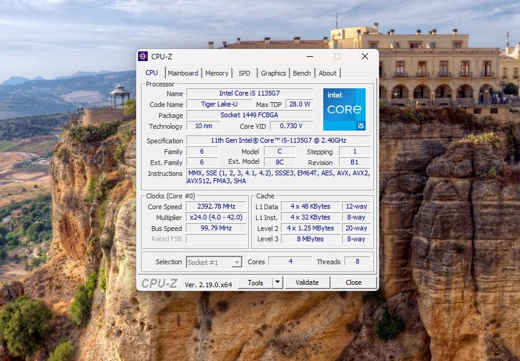
Task: Open the Bench tab
Action: (x=302, y=73)
